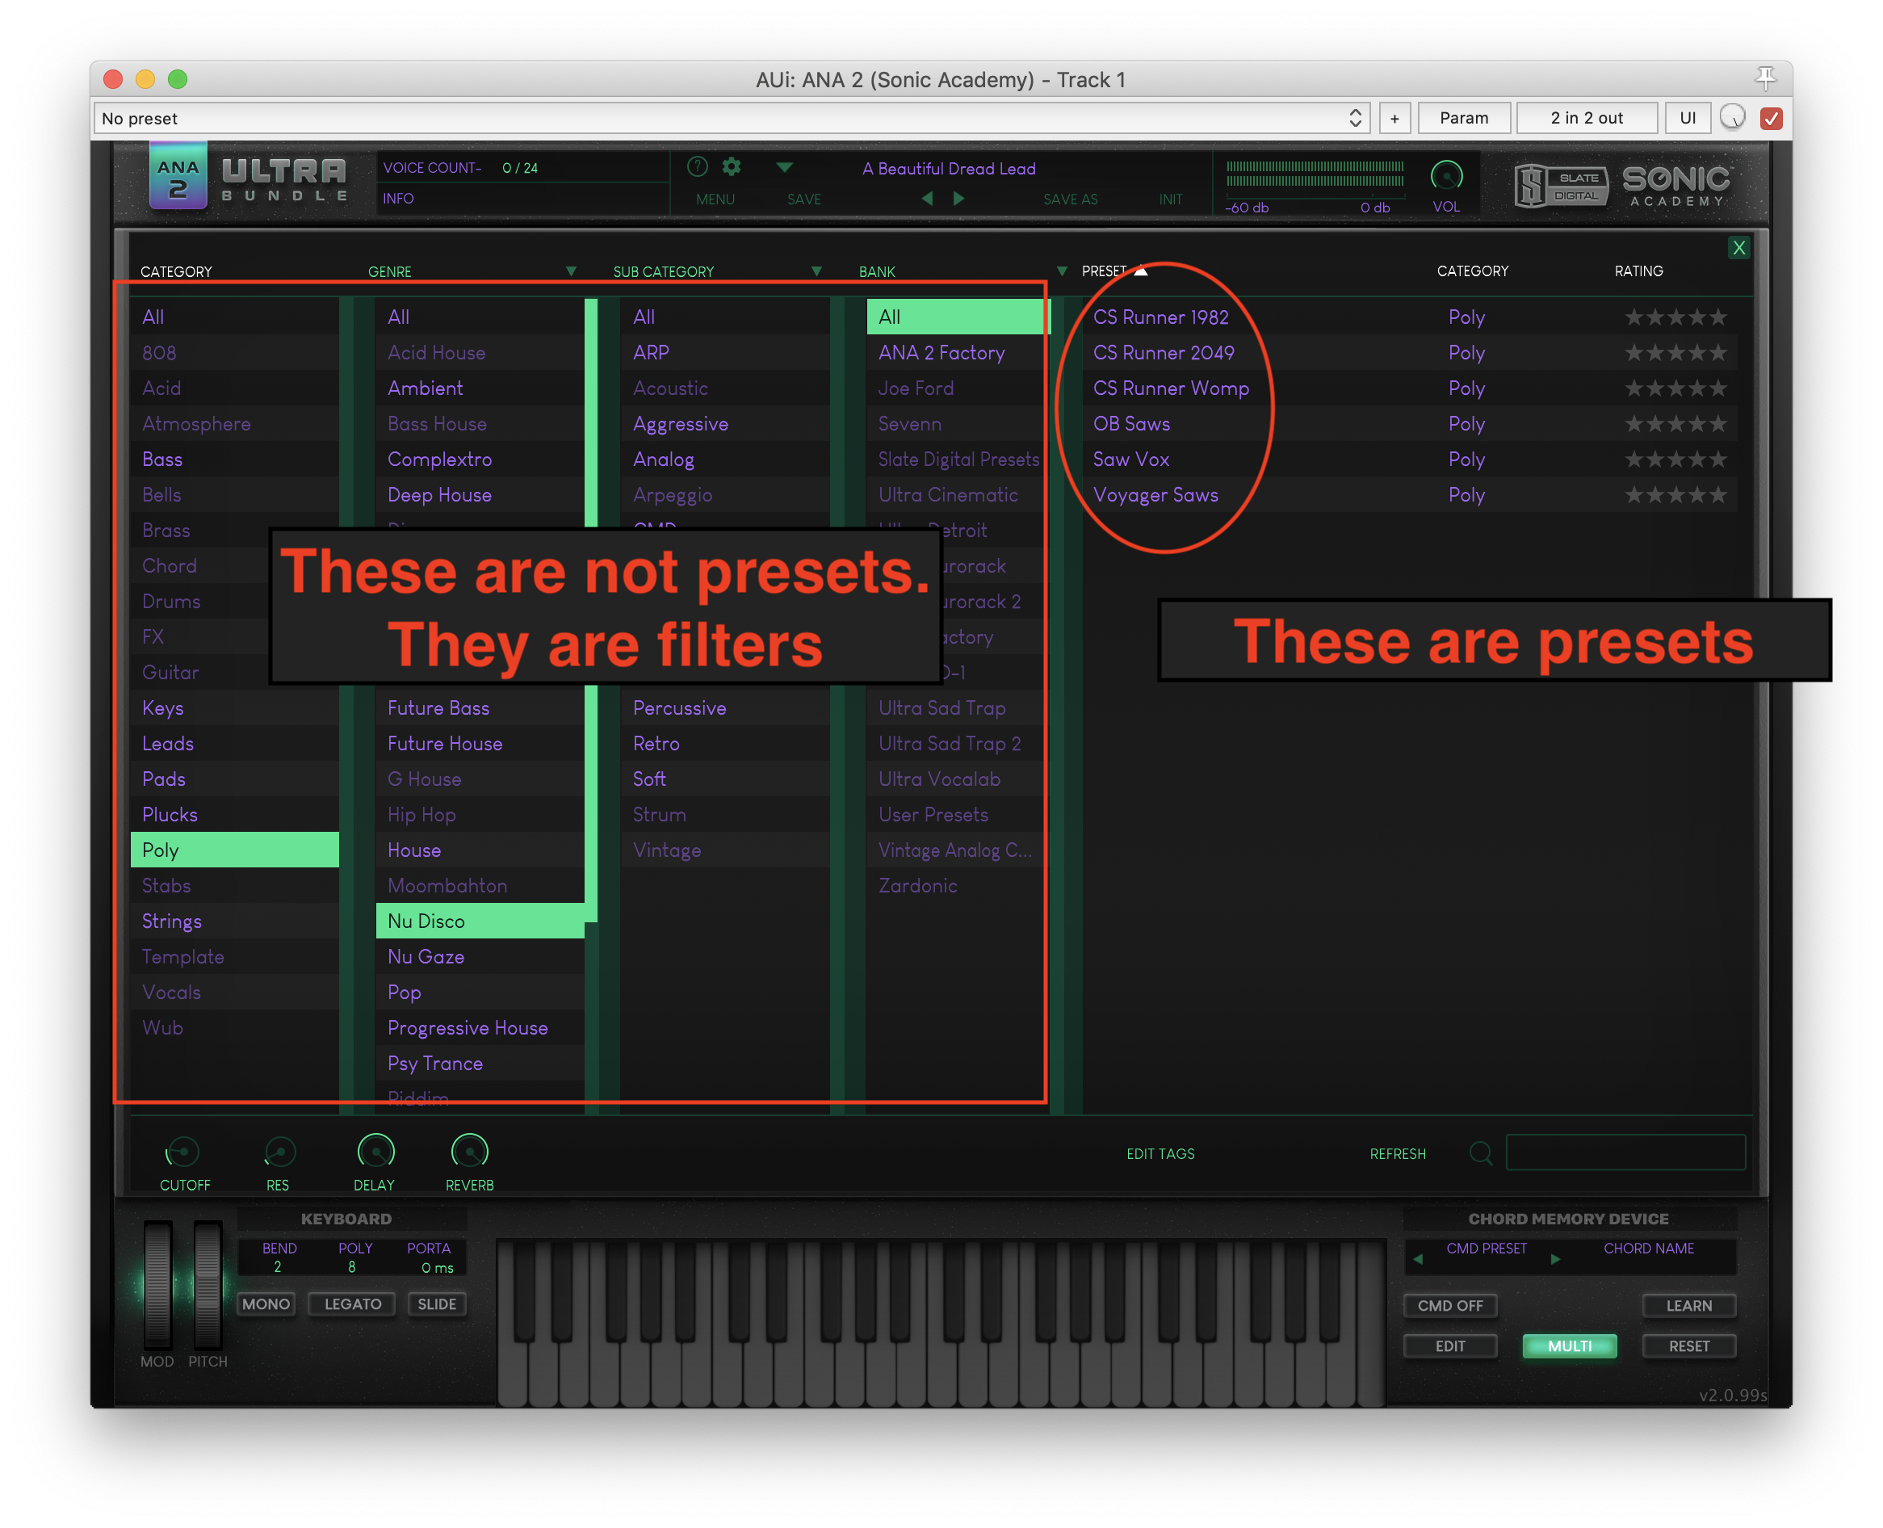Click the PITCH wheel
Screen dimensions: 1883x1528
tap(208, 1285)
